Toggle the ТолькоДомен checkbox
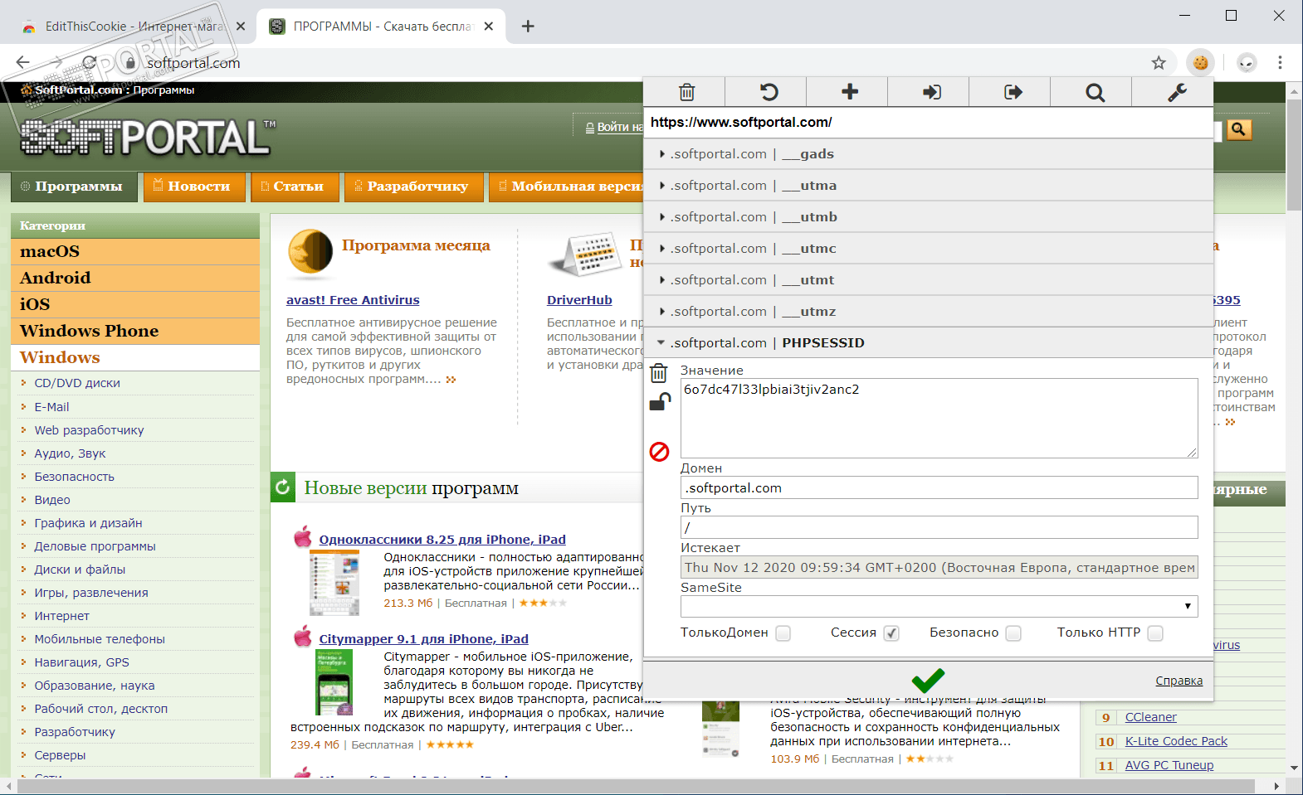This screenshot has height=795, width=1303. (x=783, y=633)
